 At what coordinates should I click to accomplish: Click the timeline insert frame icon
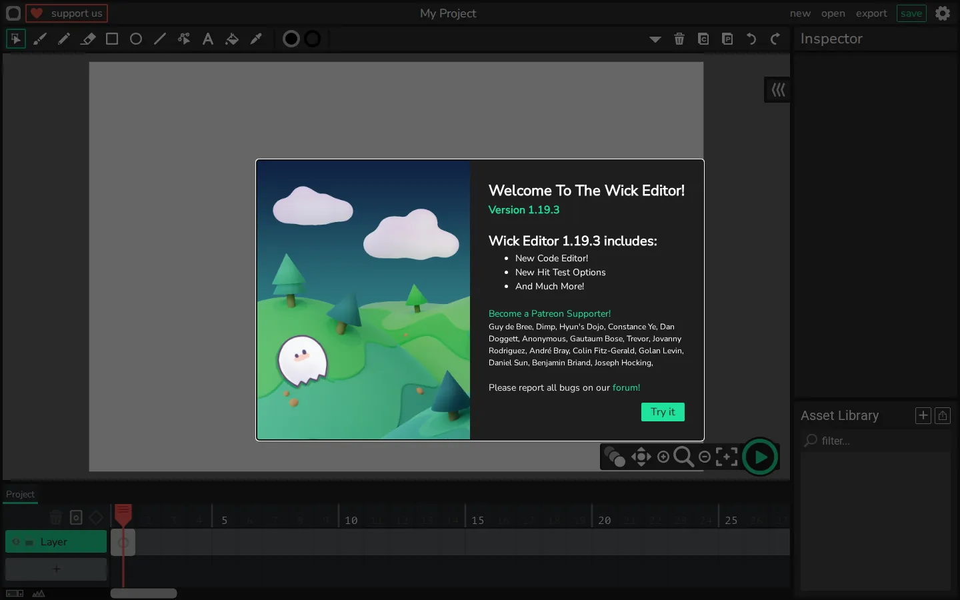pyautogui.click(x=76, y=517)
